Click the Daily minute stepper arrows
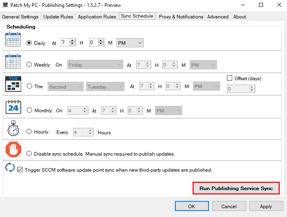This screenshot has width=287, height=217. pyautogui.click(x=101, y=43)
